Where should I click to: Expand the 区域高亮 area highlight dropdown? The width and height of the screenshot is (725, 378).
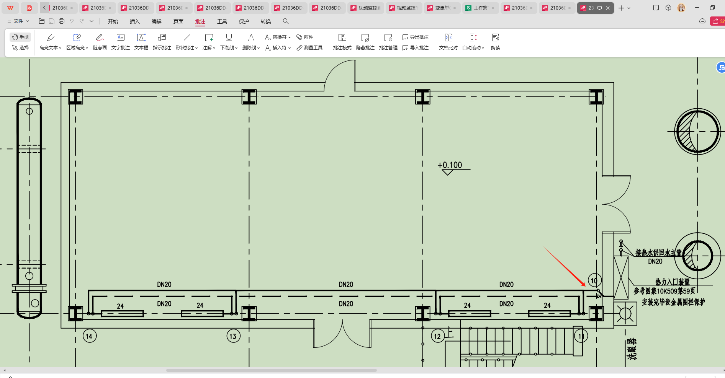[x=87, y=48]
